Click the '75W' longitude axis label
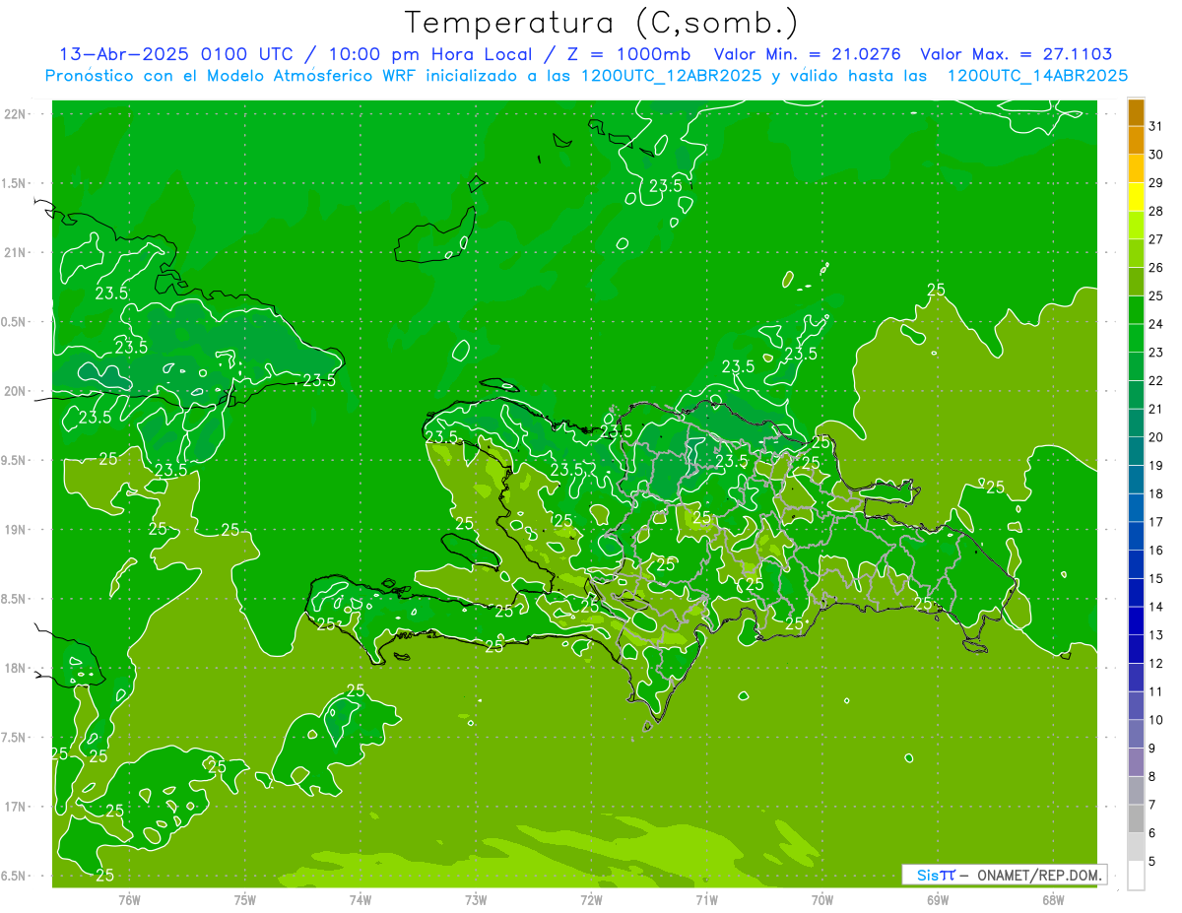Image resolution: width=1182 pixels, height=913 pixels. [x=245, y=899]
